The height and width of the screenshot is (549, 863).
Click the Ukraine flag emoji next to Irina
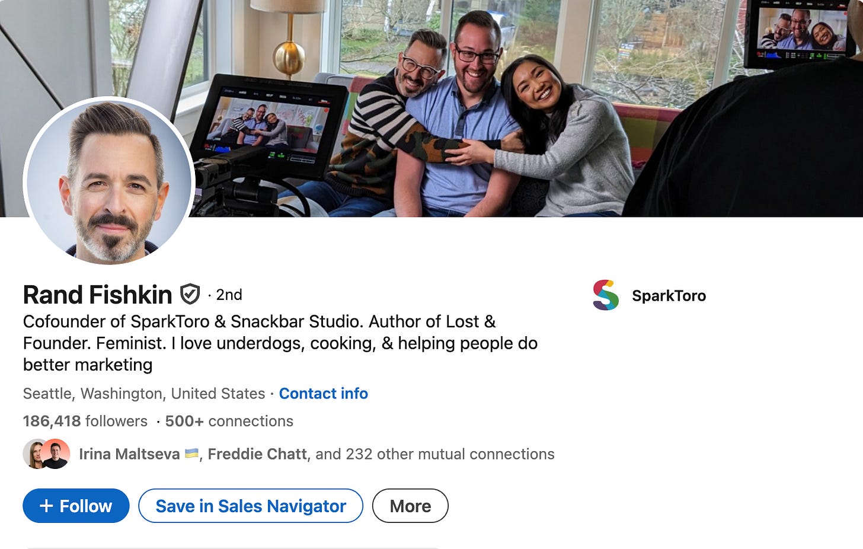pyautogui.click(x=191, y=454)
